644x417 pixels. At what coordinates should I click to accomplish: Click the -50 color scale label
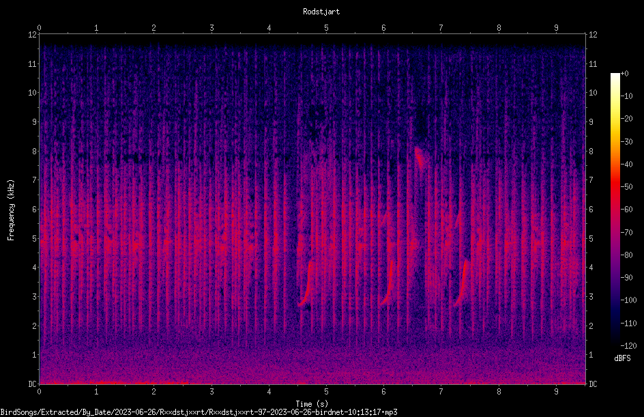click(x=626, y=187)
